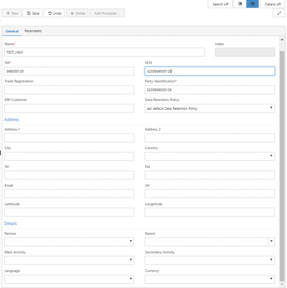Switch to the list layout view icon
This screenshot has width=287, height=288.
click(240, 4)
